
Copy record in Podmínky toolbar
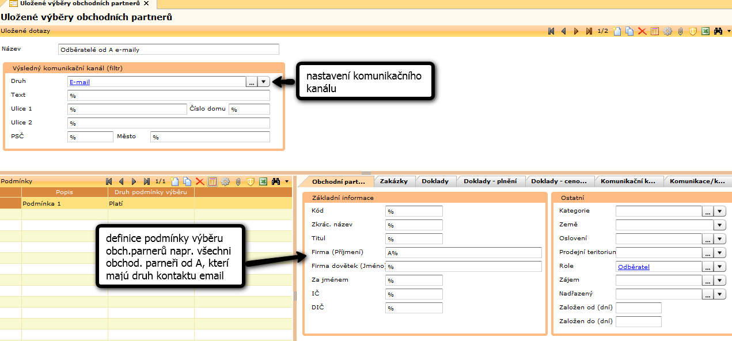pyautogui.click(x=187, y=181)
